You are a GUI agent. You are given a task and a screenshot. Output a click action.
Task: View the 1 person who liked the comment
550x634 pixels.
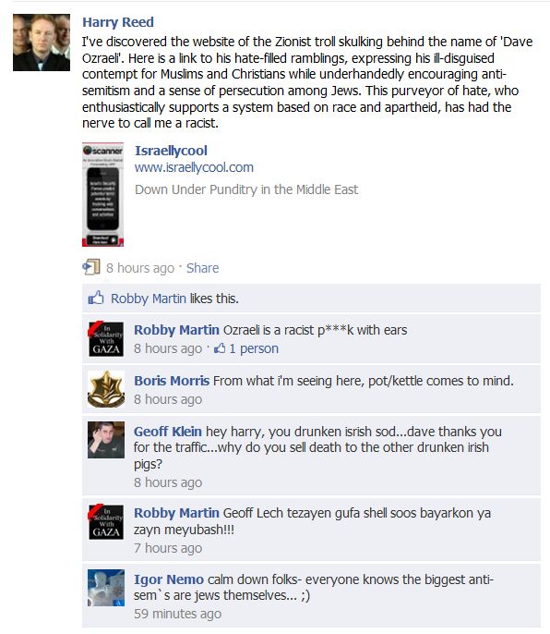click(254, 348)
